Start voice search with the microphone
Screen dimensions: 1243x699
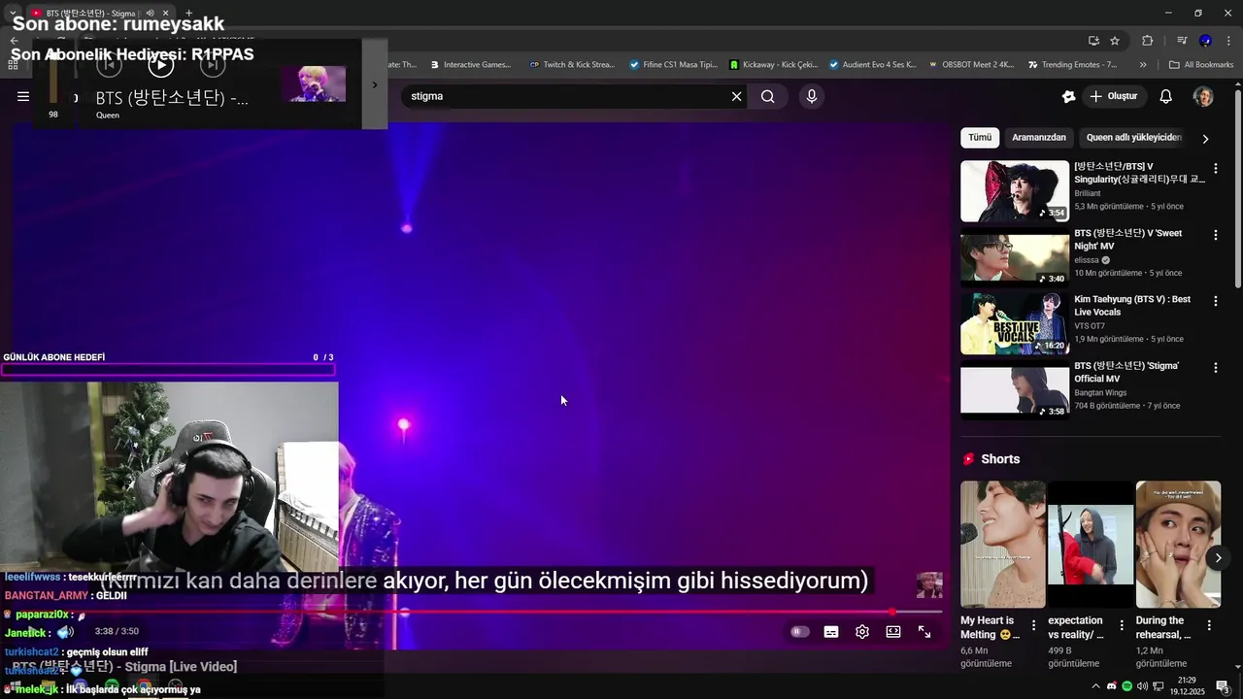tap(812, 96)
